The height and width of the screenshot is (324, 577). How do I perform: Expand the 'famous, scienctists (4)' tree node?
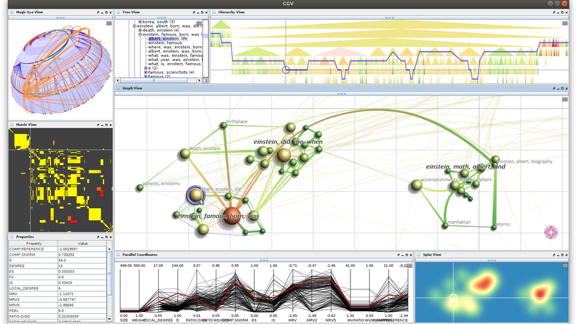145,73
